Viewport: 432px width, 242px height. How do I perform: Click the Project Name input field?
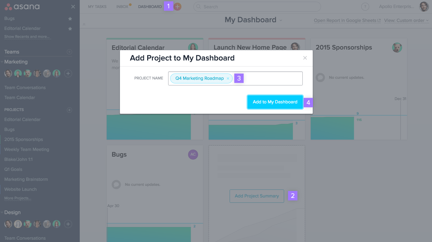pos(266,78)
